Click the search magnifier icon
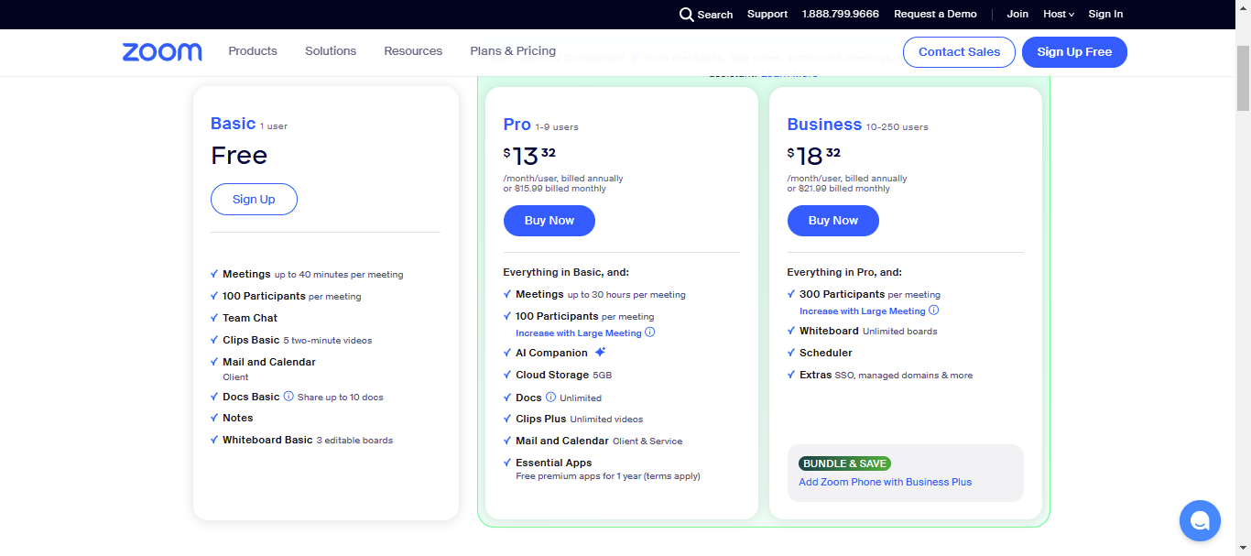 click(x=686, y=15)
